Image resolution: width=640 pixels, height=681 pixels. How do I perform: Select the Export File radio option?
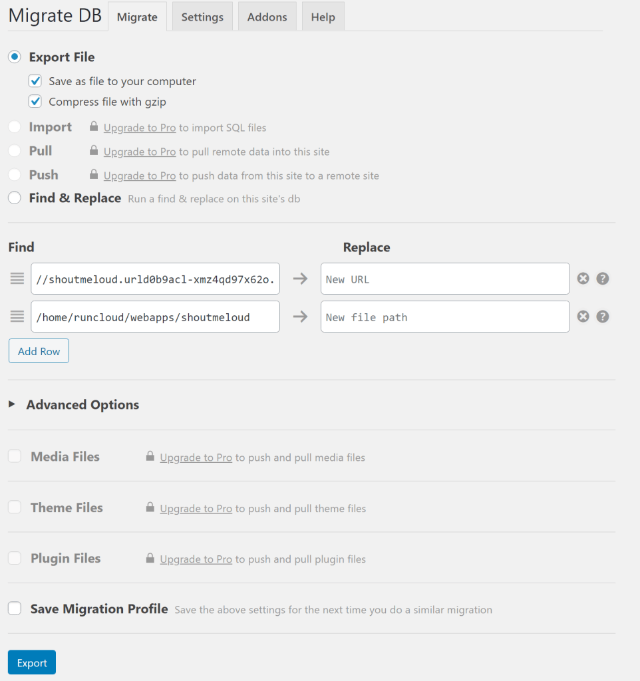pyautogui.click(x=15, y=57)
